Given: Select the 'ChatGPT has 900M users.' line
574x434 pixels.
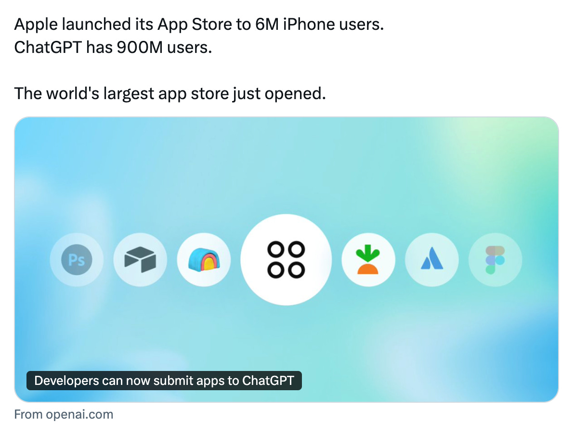Looking at the screenshot, I should coord(113,48).
